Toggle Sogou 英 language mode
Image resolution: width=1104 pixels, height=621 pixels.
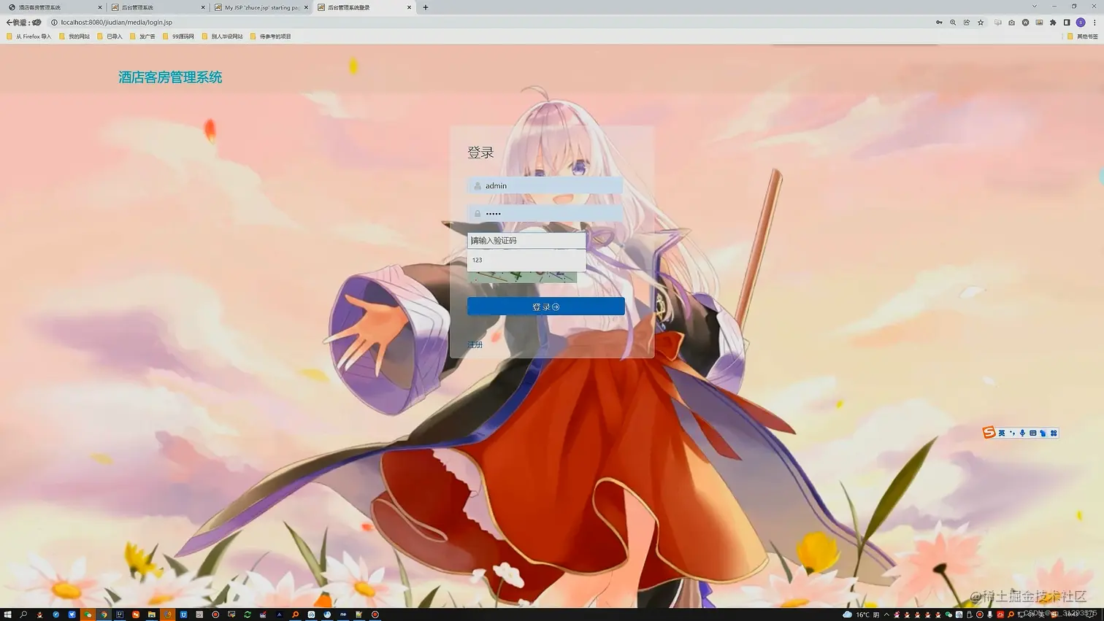(1002, 433)
